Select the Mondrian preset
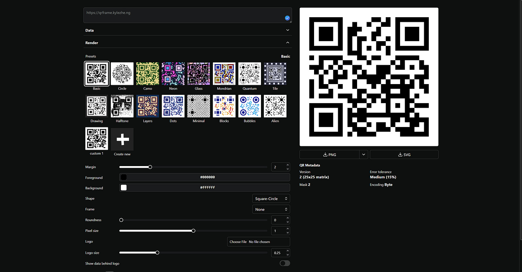Screen dimensions: 522x272 [224, 74]
